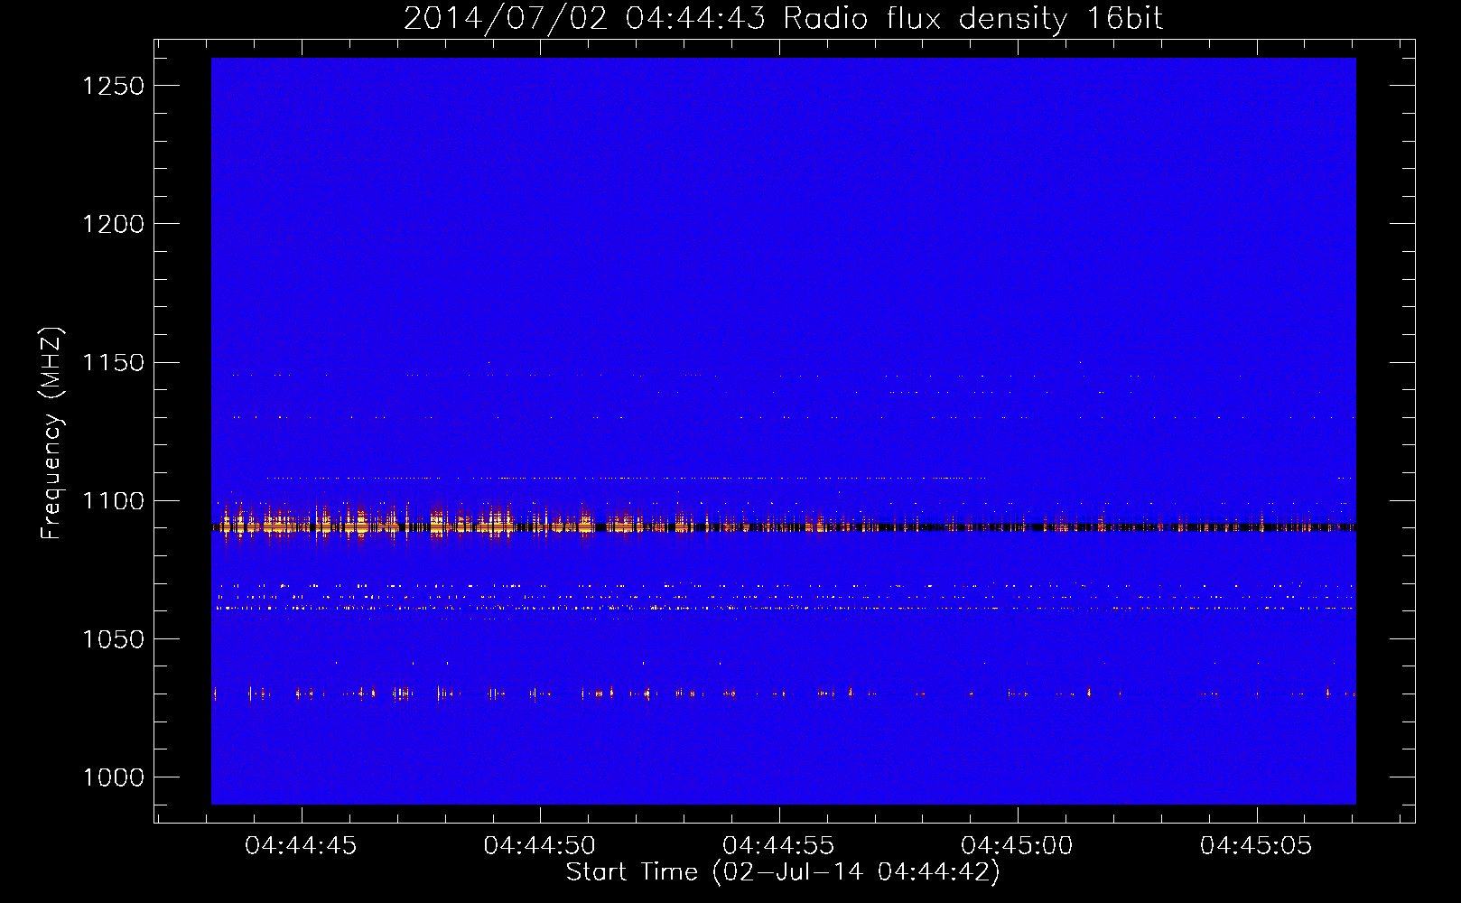The width and height of the screenshot is (1461, 903).
Task: Click the 04:45:05 time tick label
Action: click(x=1256, y=845)
